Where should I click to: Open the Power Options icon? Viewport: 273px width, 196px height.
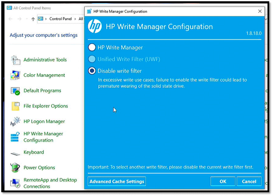(15, 168)
